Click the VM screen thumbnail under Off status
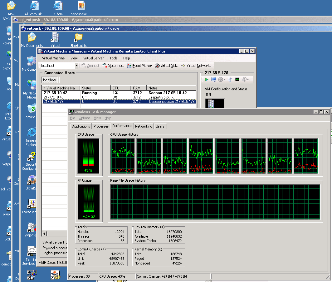The width and height of the screenshot is (332, 282). coord(215,103)
